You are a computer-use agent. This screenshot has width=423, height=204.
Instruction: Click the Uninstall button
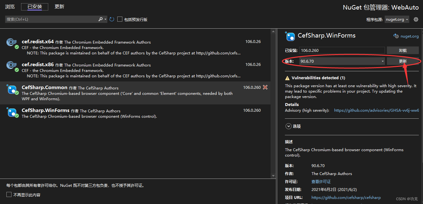click(x=403, y=50)
